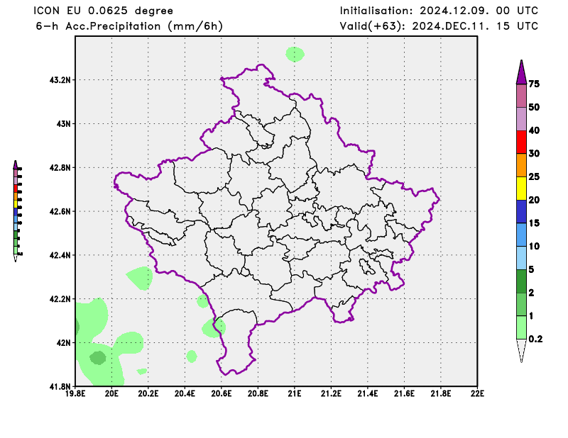The height and width of the screenshot is (438, 568).
Task: Click the 20 label on the colorbar
Action: [x=534, y=200]
